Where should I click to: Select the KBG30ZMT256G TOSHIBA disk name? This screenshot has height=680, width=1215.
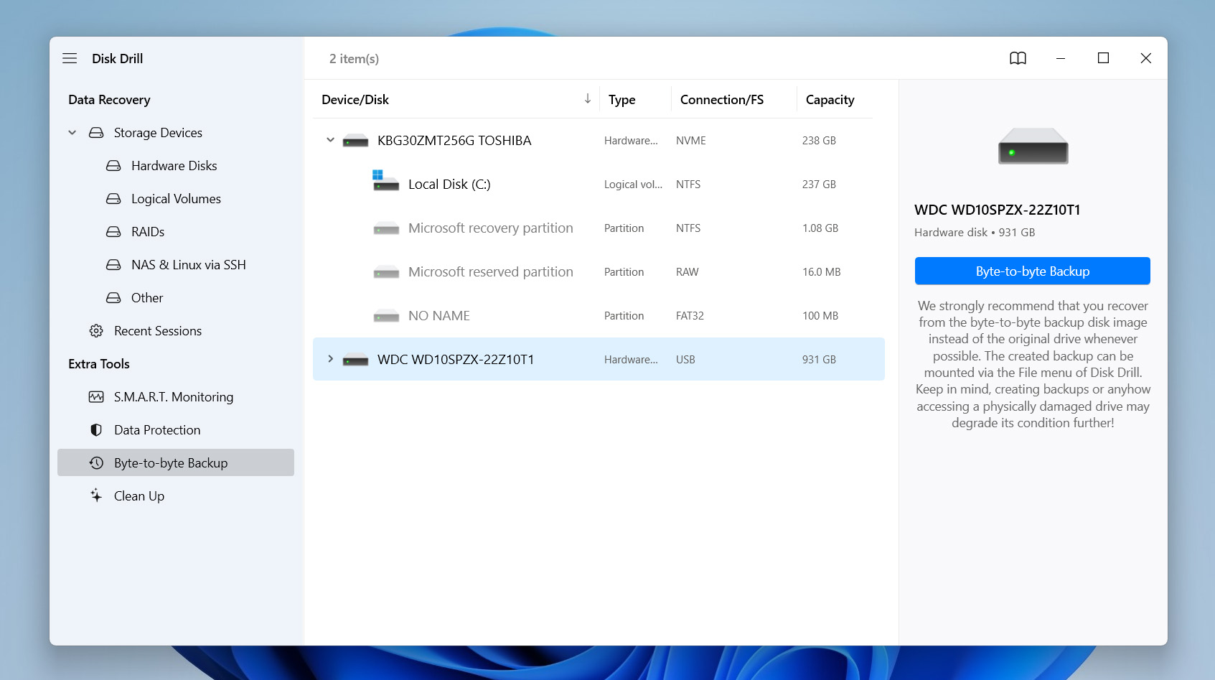pyautogui.click(x=454, y=141)
